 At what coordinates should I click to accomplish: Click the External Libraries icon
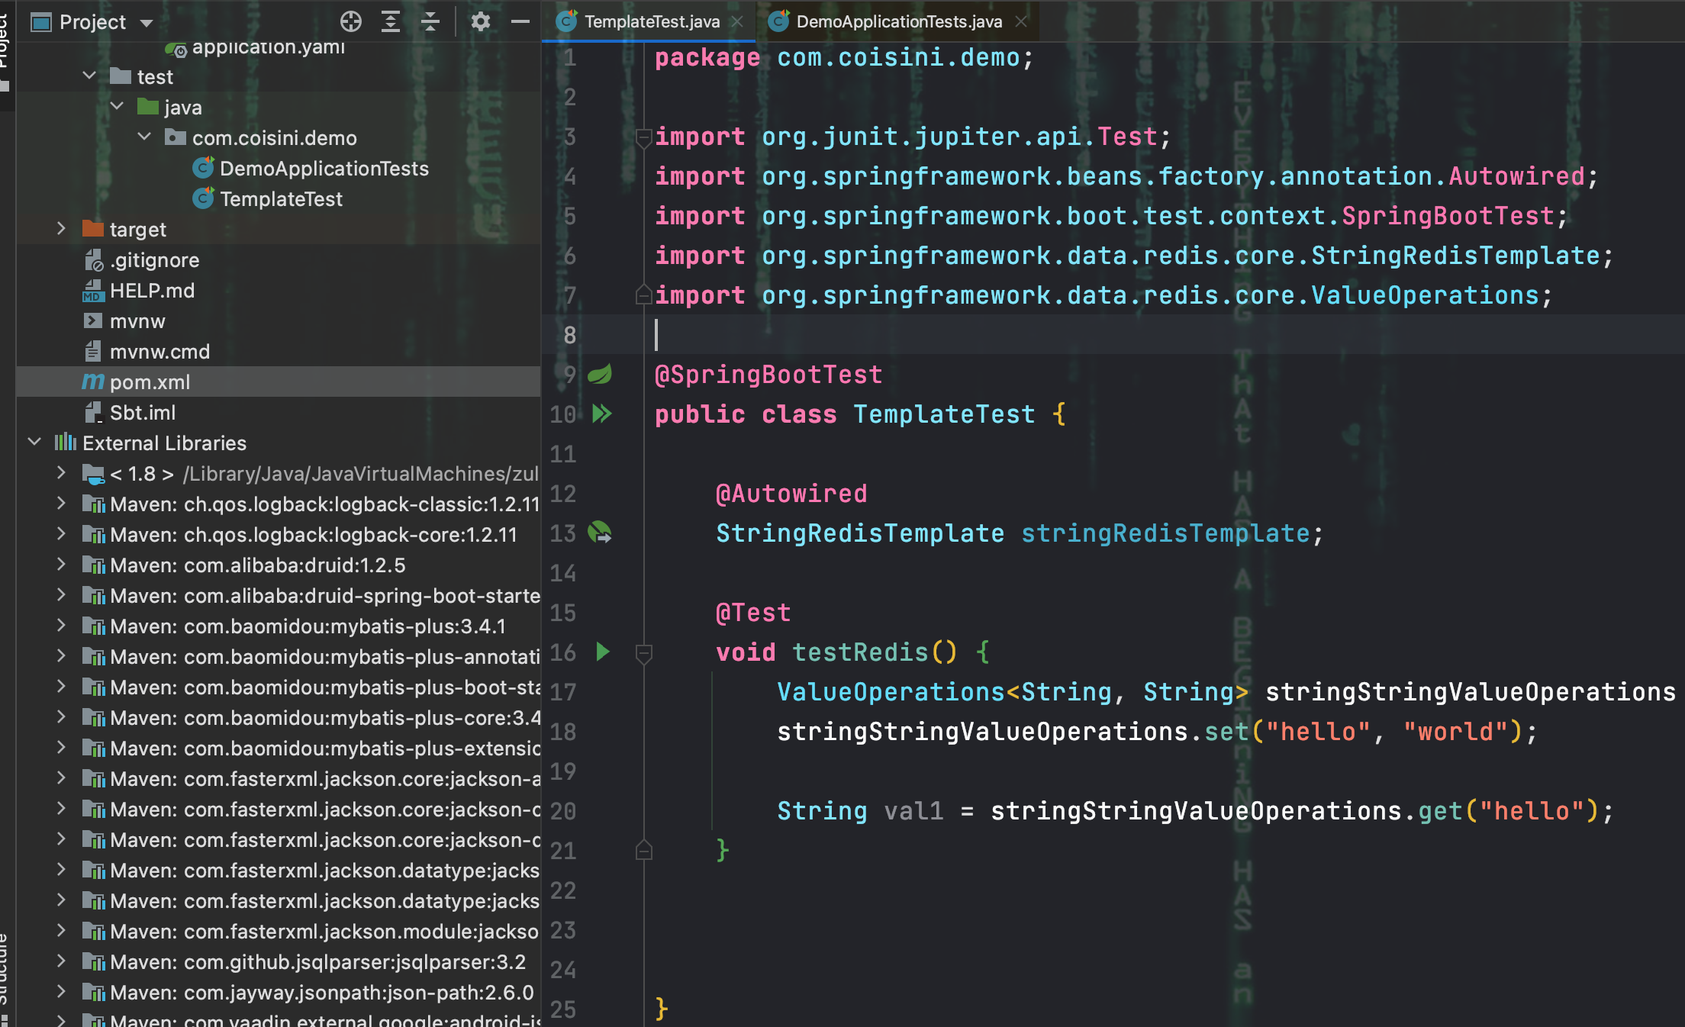[66, 443]
